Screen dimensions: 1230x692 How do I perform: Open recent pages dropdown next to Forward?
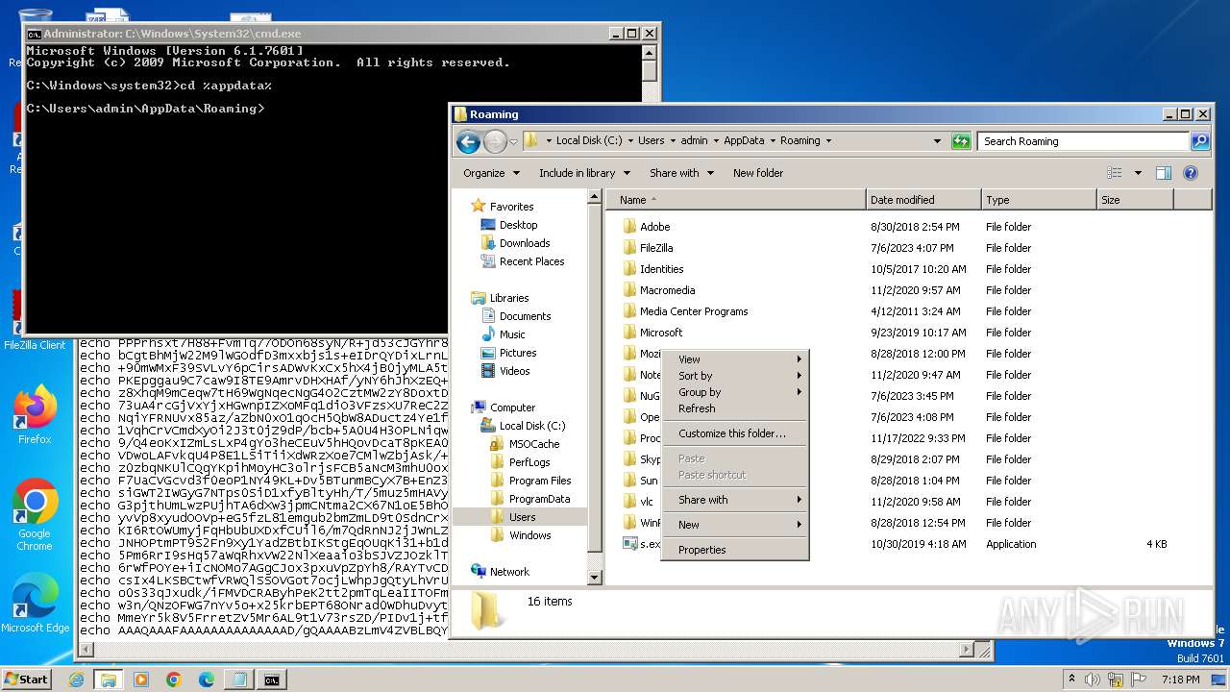pos(513,141)
